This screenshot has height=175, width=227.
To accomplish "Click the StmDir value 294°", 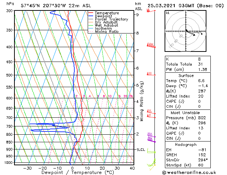I will click(203, 160).
